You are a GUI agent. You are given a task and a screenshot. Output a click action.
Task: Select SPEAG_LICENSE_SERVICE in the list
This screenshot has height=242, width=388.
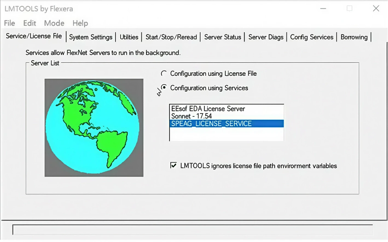pyautogui.click(x=211, y=124)
